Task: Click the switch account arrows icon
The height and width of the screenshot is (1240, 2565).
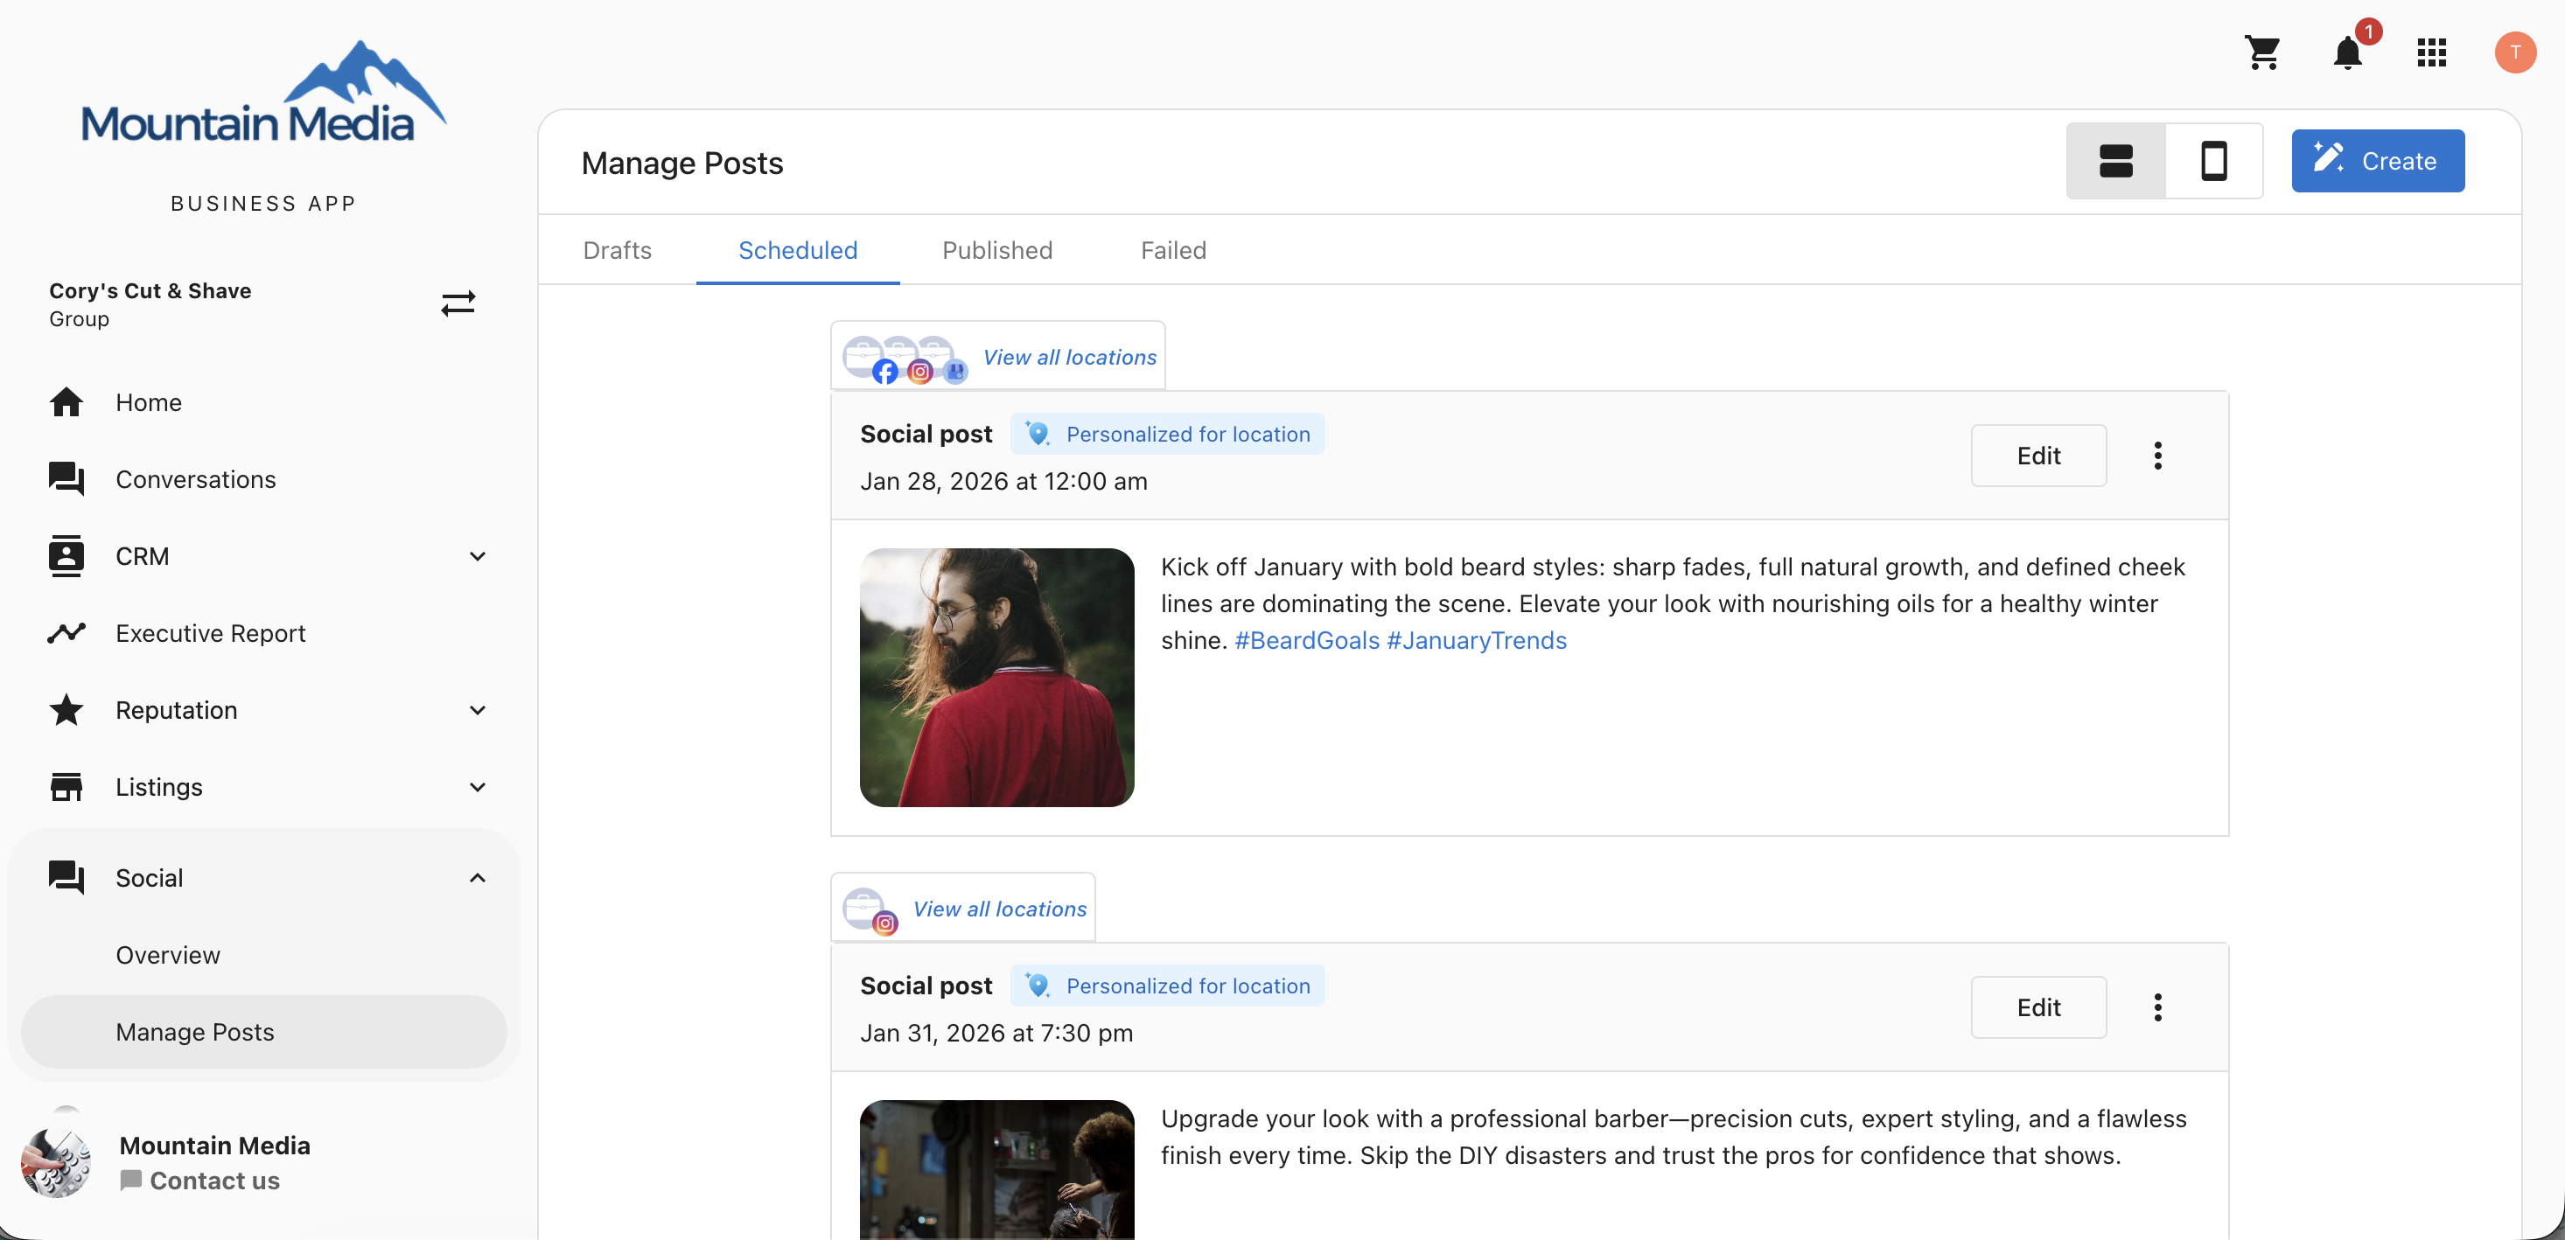Action: pos(457,303)
